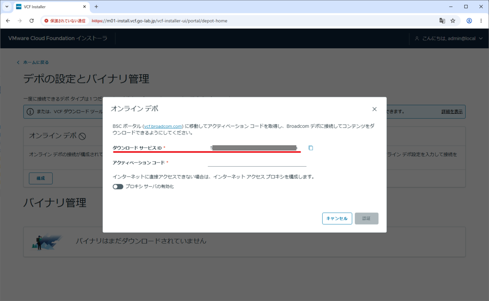Click the 構成 button
Viewport: 489px width, 301px height.
41,178
